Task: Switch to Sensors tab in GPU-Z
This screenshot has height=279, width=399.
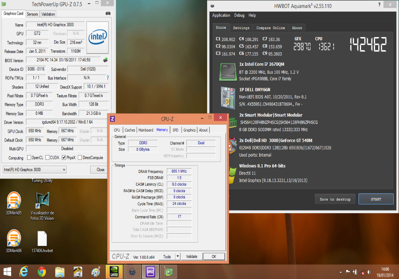Action: 32,14
